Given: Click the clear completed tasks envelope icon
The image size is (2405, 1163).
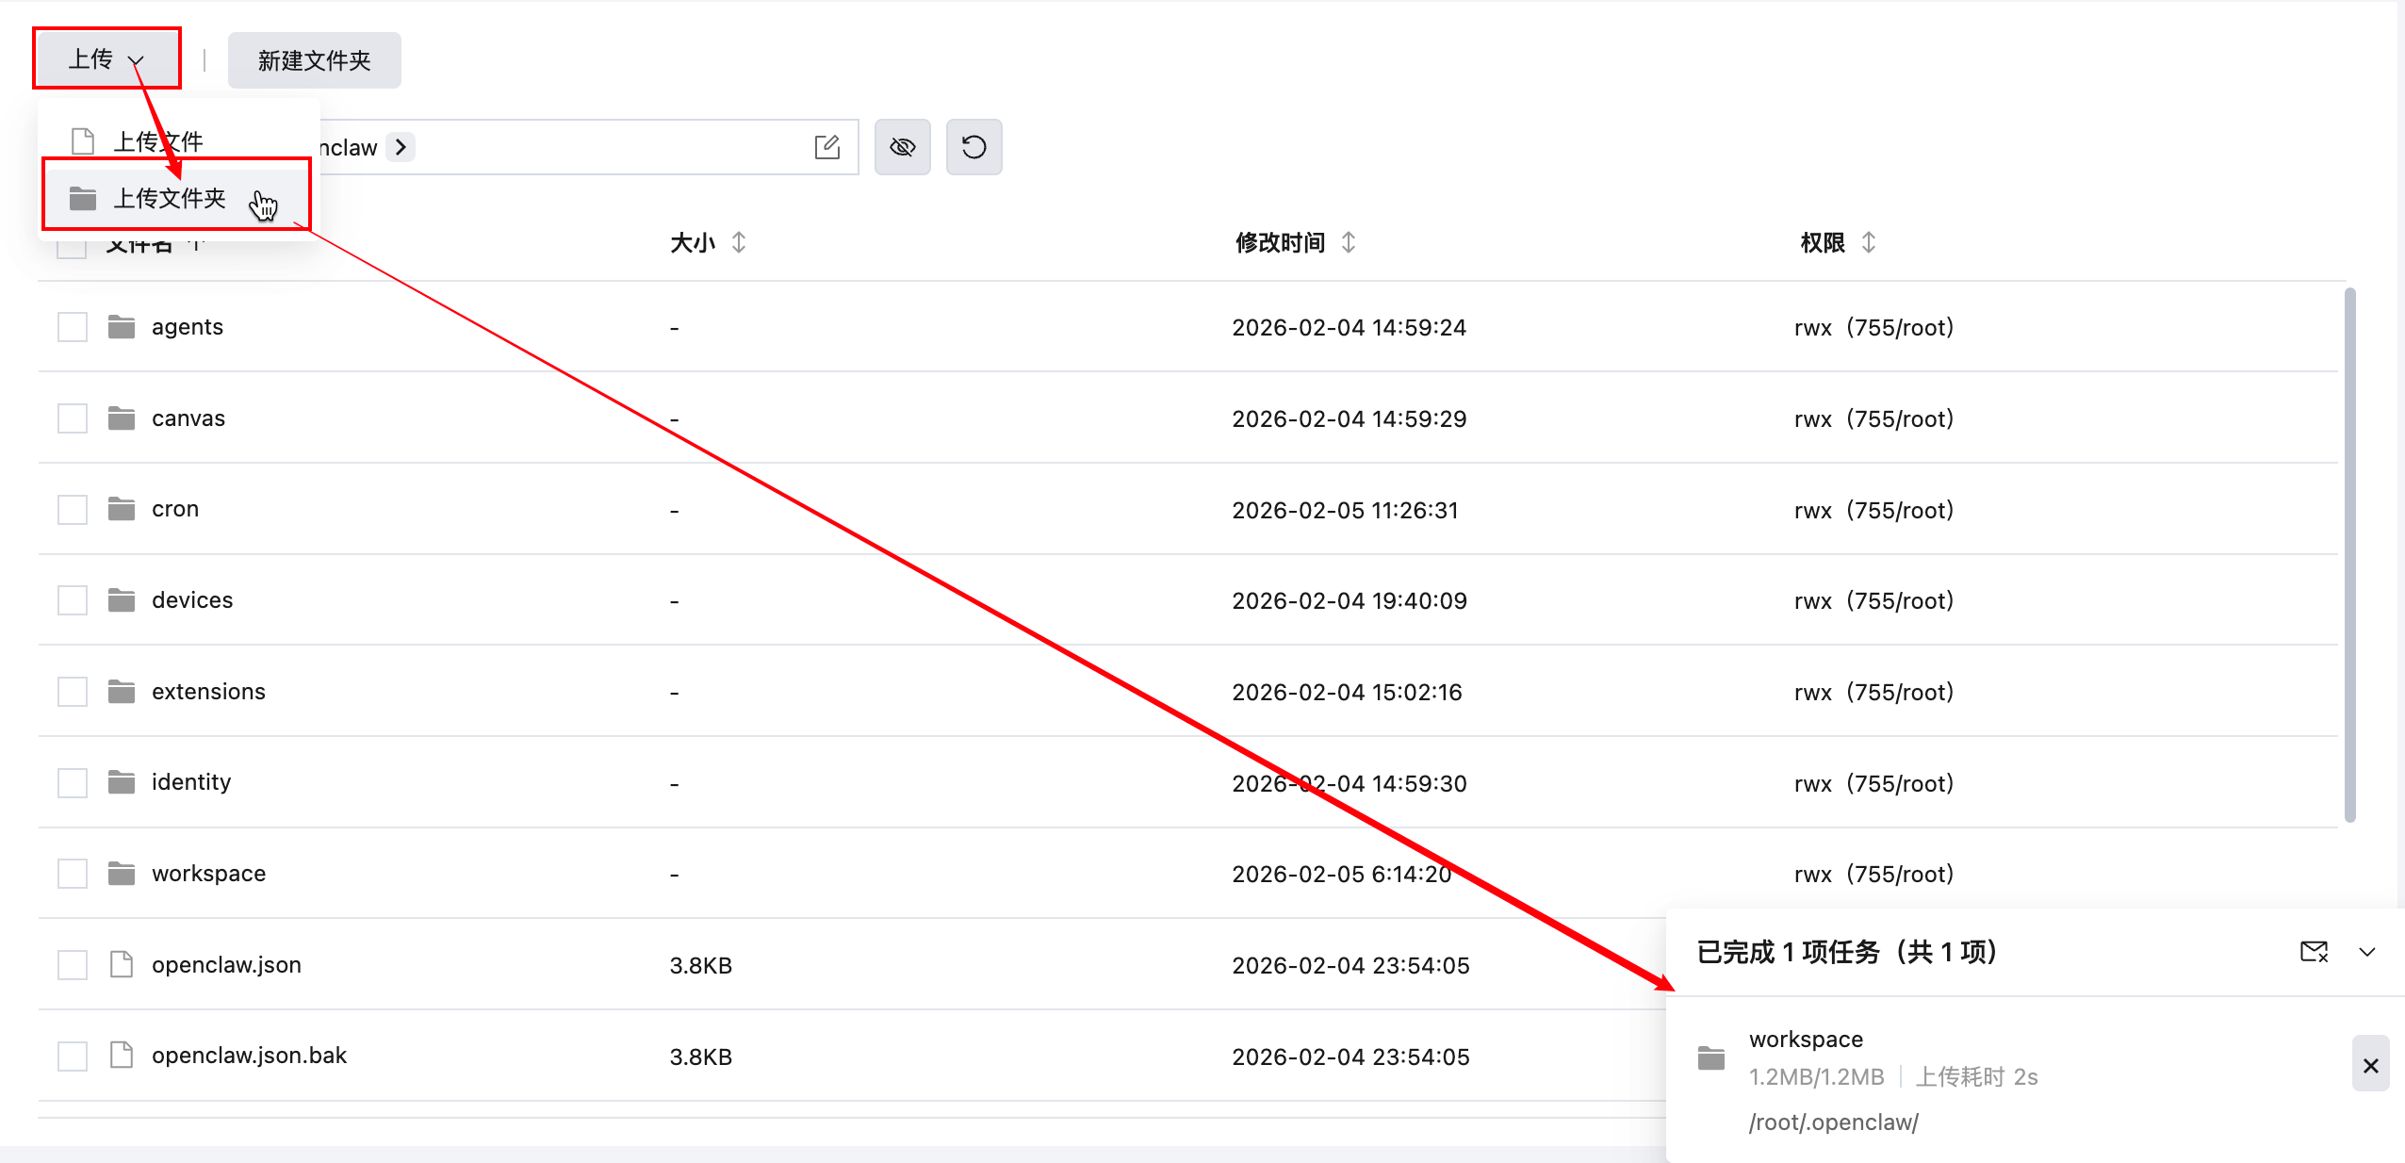Looking at the screenshot, I should coord(2314,952).
